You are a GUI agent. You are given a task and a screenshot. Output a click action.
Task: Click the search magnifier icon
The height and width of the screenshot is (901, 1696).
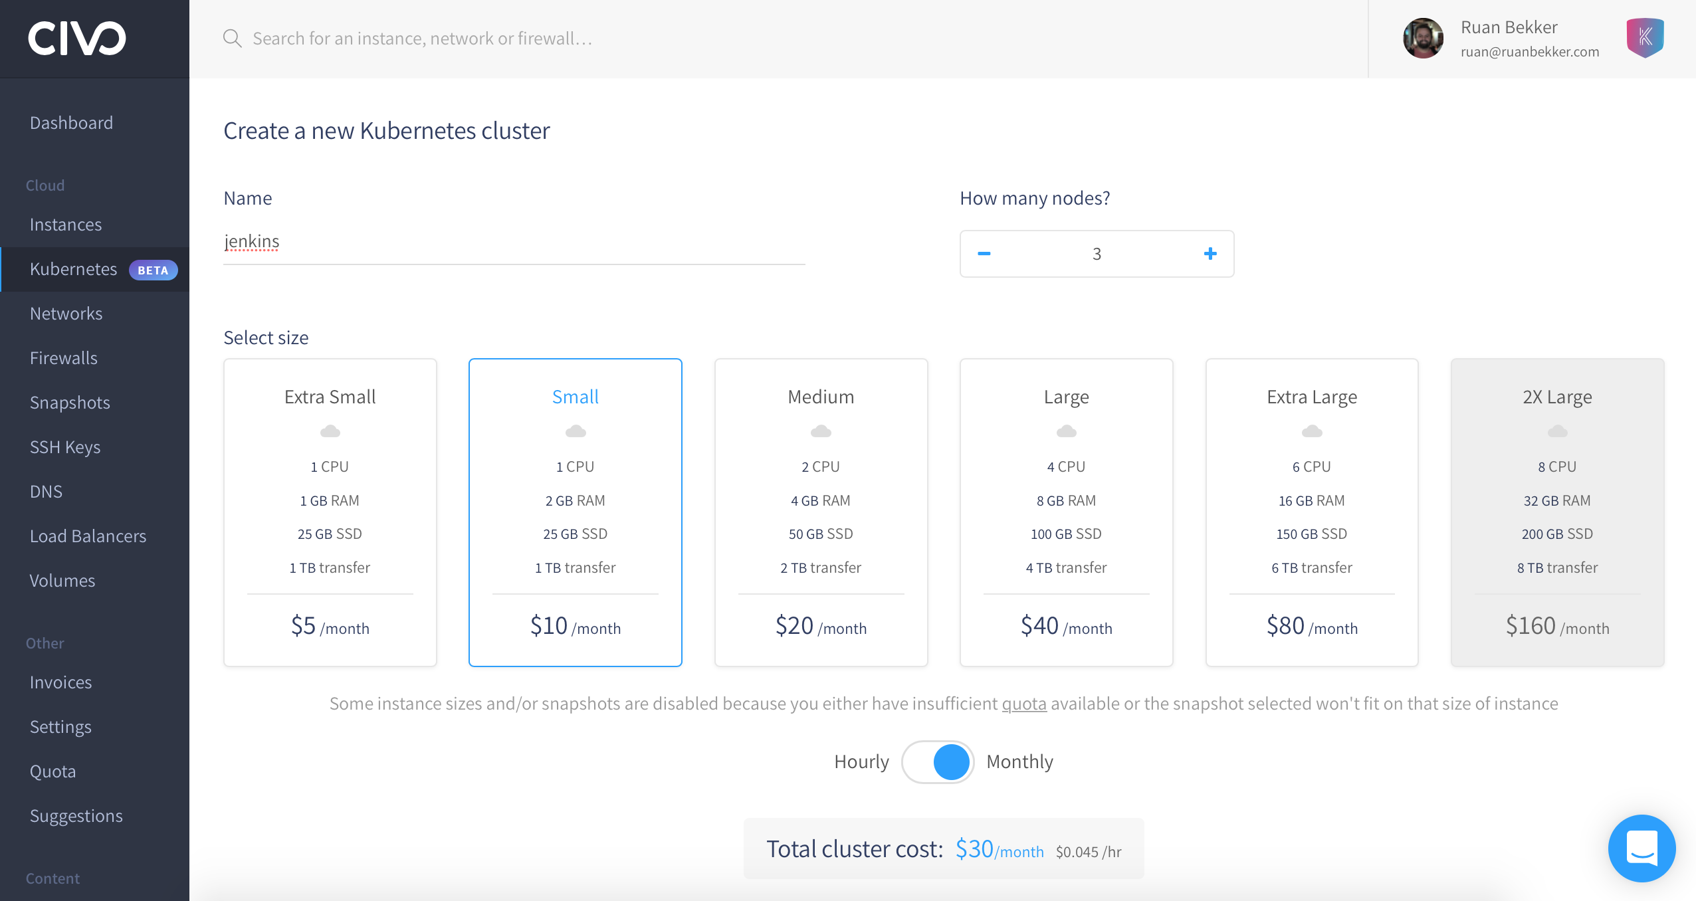click(x=232, y=39)
